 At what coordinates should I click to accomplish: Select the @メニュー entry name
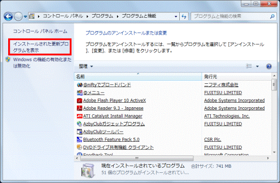[x=94, y=93]
